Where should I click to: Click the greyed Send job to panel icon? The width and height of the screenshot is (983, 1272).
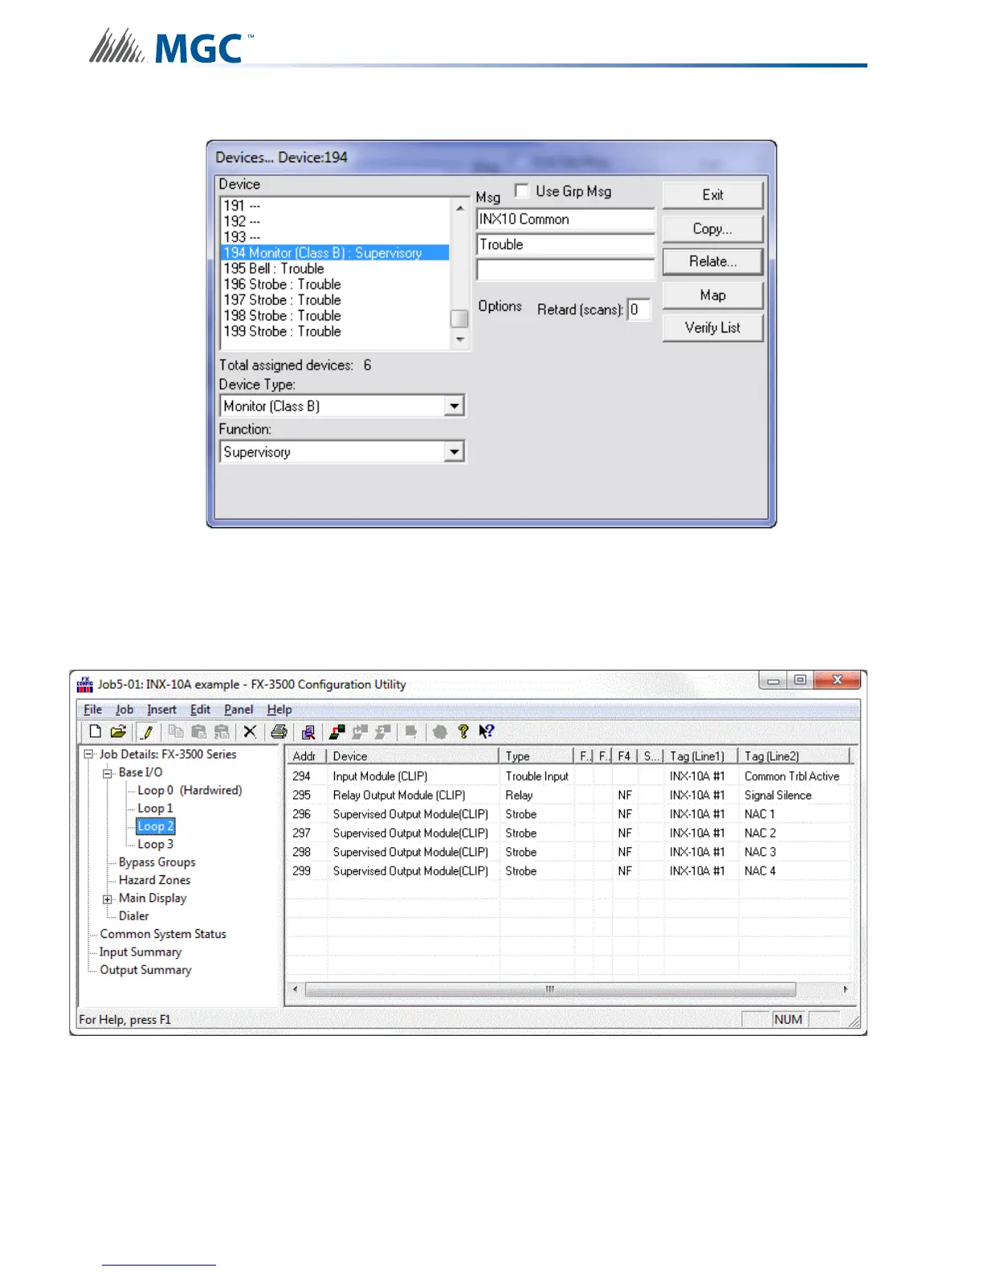[x=360, y=732]
